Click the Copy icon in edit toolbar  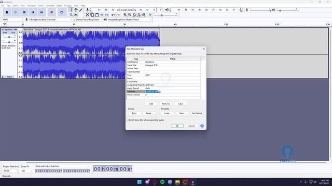(x=92, y=15)
